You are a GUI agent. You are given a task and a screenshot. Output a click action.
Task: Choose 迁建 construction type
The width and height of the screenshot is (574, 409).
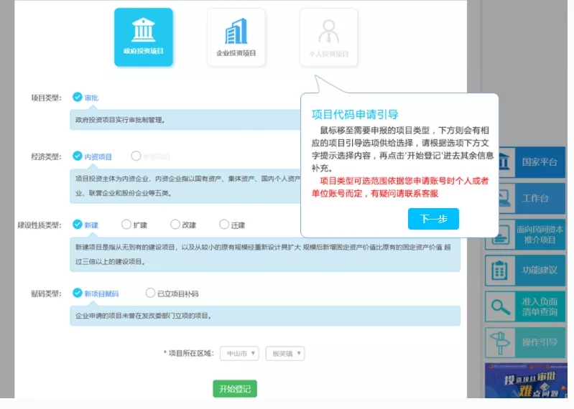[x=232, y=225]
